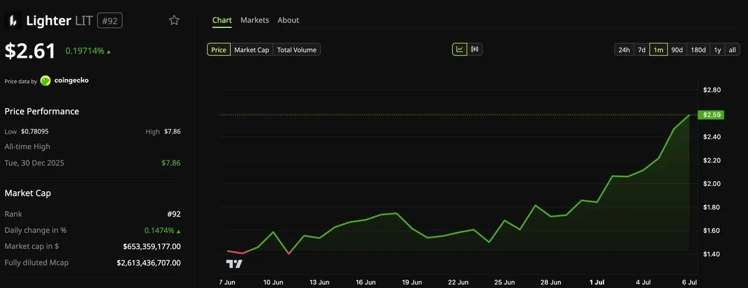
Task: Click the TradingView logo on chart
Action: [x=234, y=264]
